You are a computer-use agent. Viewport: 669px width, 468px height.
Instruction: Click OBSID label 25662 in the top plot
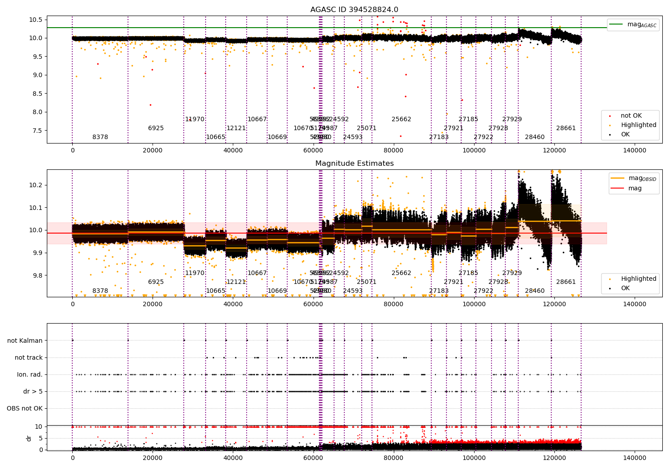click(x=401, y=119)
